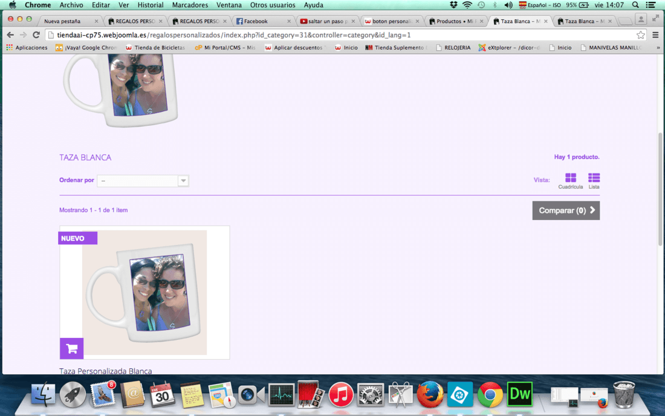
Task: Bookmark this page with the star icon
Action: pyautogui.click(x=640, y=35)
